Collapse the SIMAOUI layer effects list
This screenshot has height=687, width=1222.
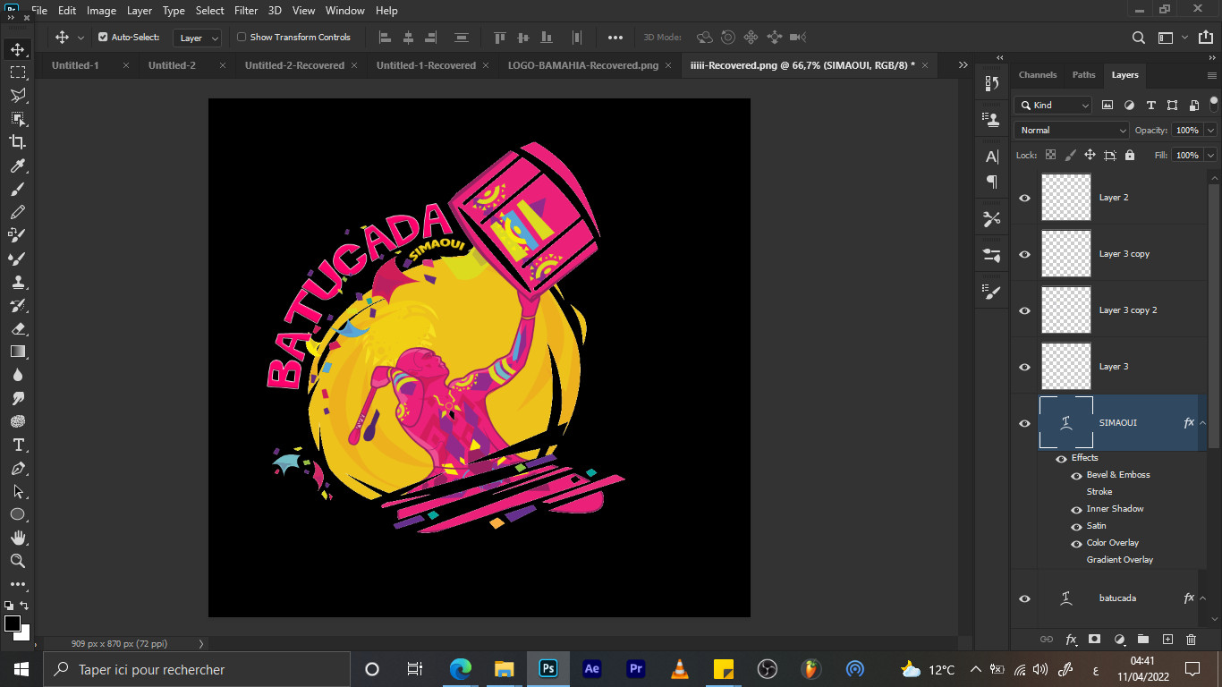(x=1202, y=423)
